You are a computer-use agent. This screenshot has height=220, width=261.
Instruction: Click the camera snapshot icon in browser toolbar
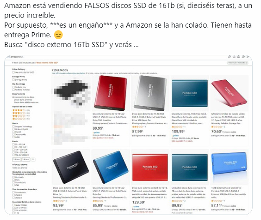[238, 57]
